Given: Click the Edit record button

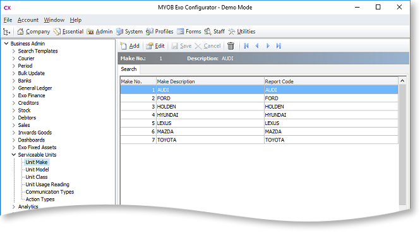Looking at the screenshot, I should pos(155,46).
